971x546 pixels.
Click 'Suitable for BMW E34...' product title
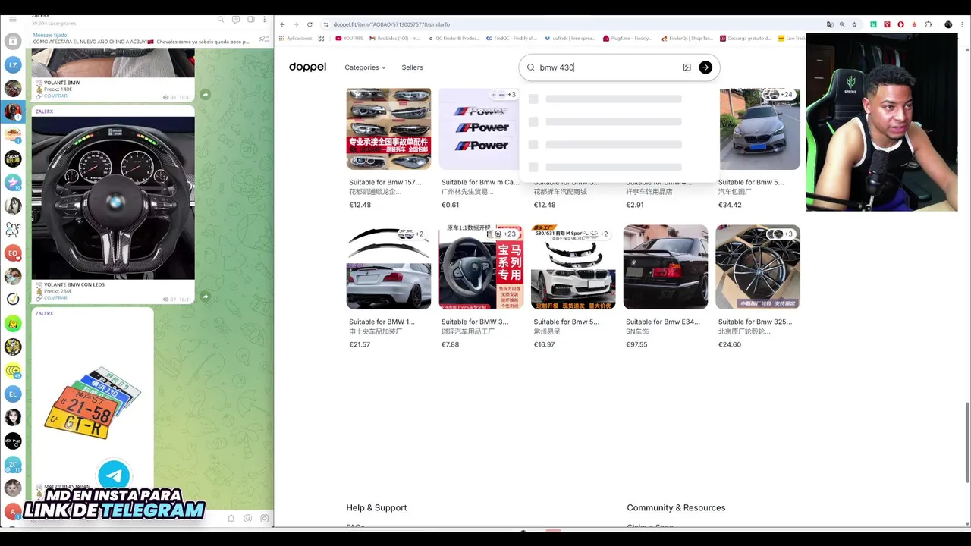(663, 322)
